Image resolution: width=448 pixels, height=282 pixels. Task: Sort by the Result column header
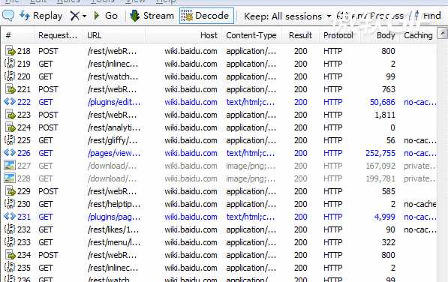[x=300, y=35]
